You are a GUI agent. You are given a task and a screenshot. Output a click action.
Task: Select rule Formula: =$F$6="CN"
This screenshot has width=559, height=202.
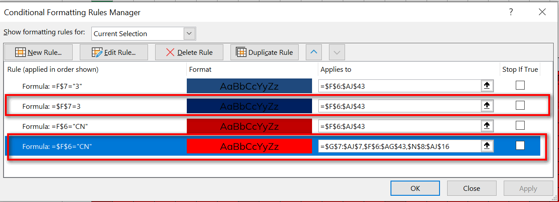click(x=57, y=146)
